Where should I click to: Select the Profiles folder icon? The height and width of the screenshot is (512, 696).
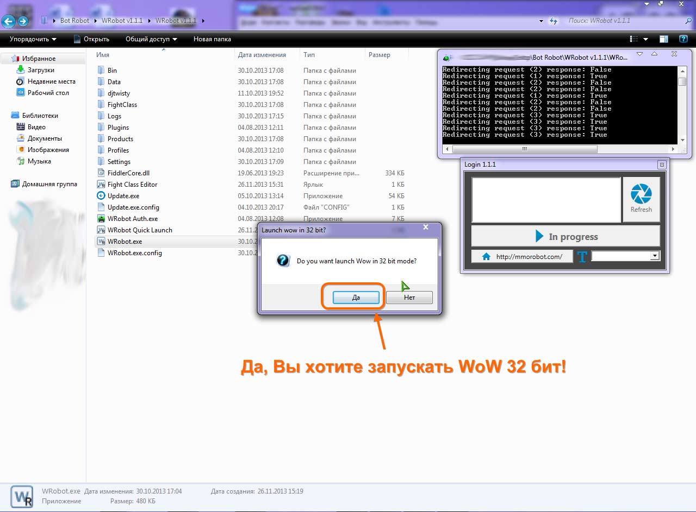[101, 150]
